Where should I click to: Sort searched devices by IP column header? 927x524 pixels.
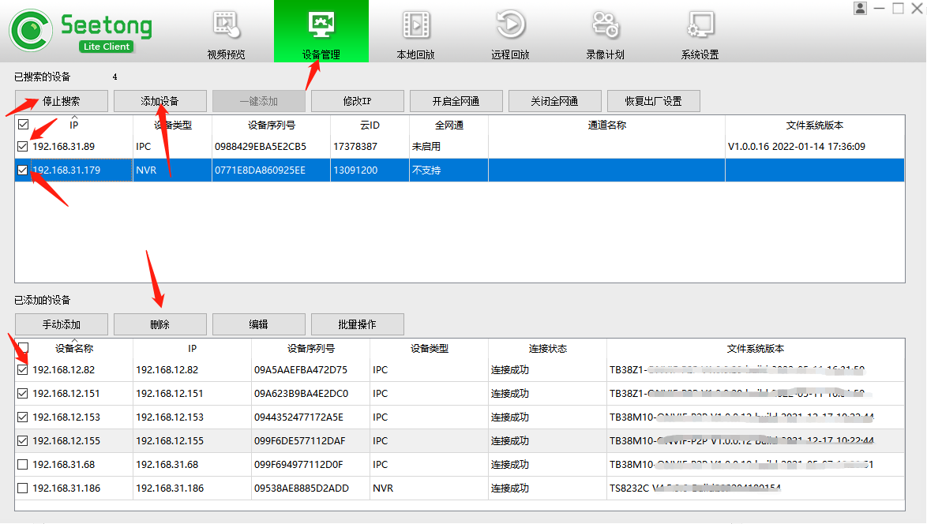pyautogui.click(x=73, y=125)
